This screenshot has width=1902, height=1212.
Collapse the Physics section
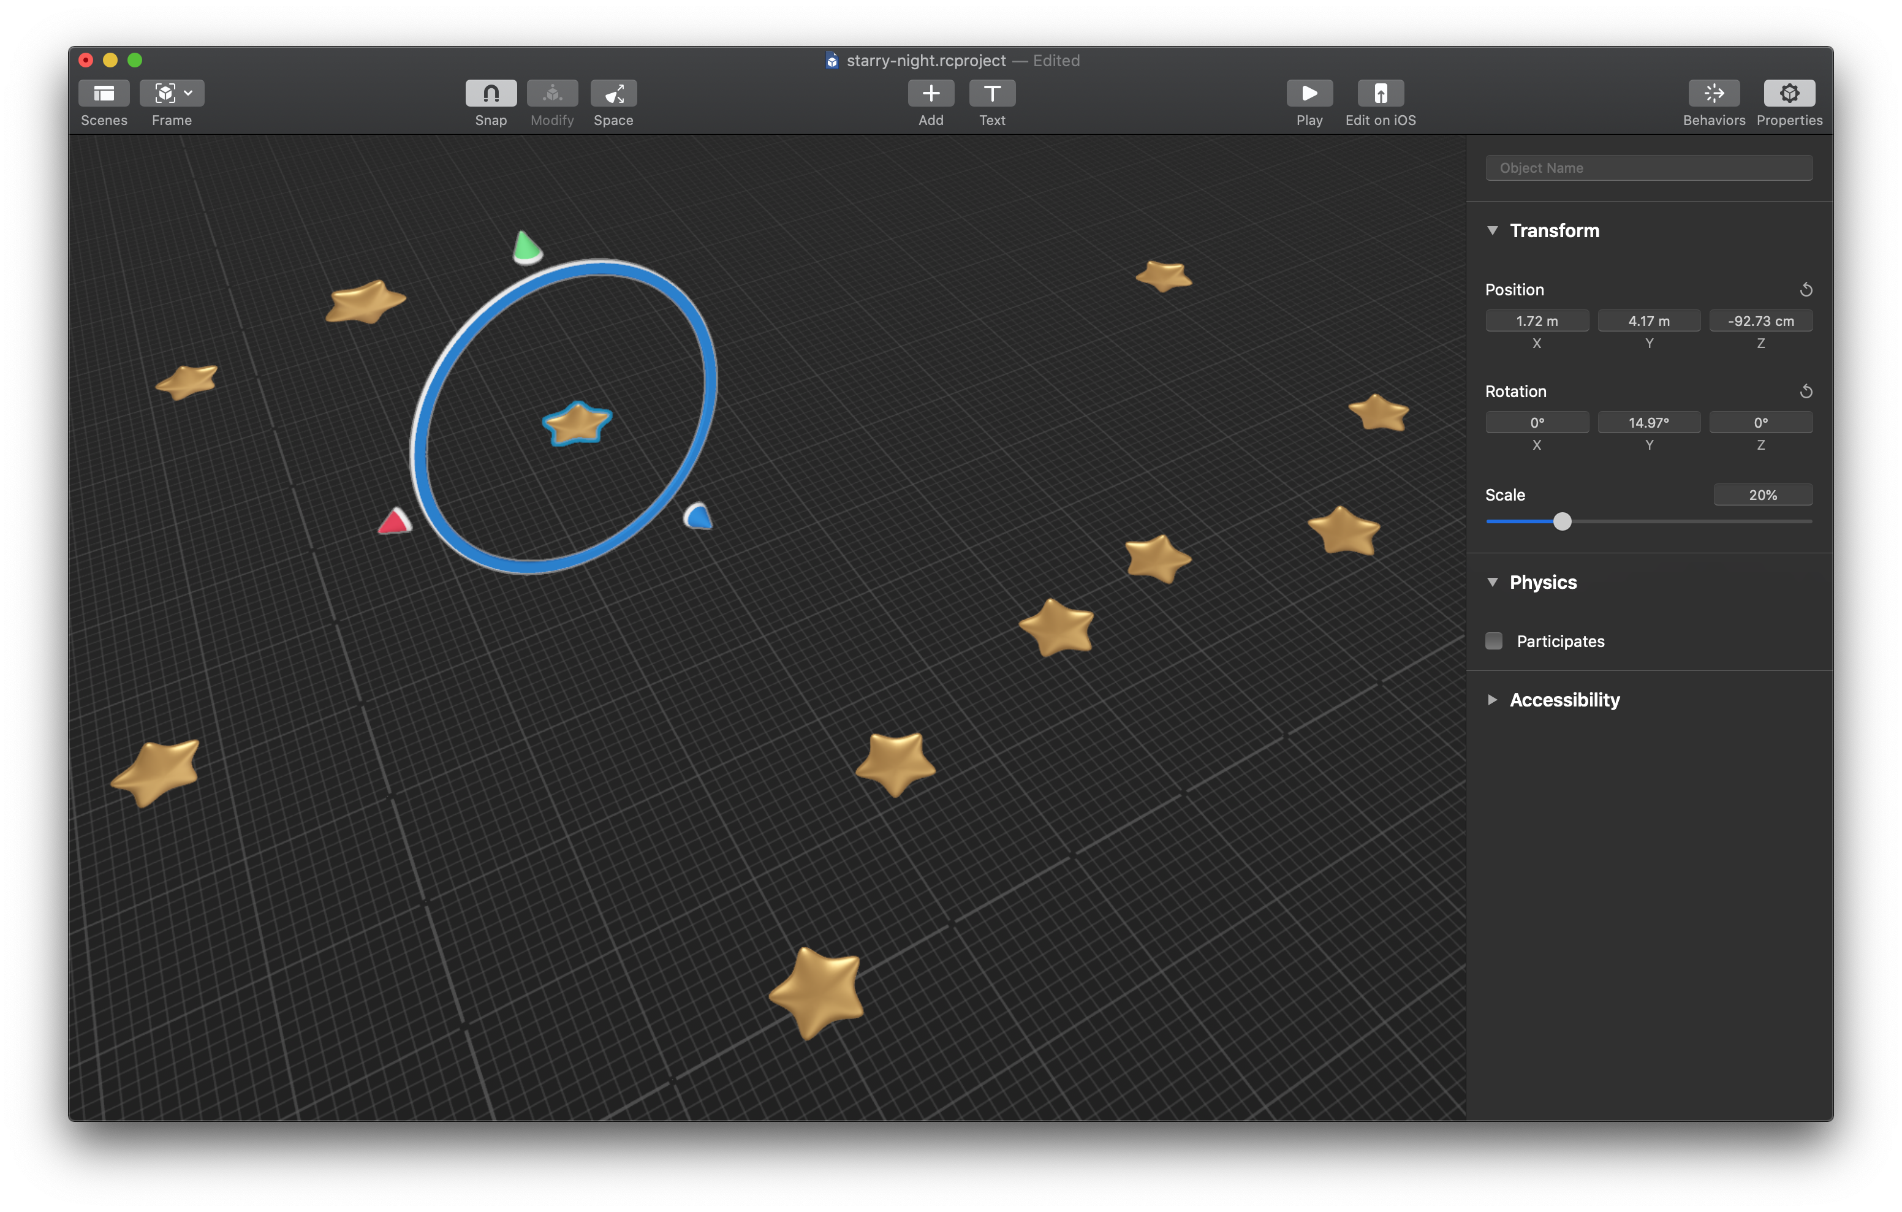coord(1492,582)
